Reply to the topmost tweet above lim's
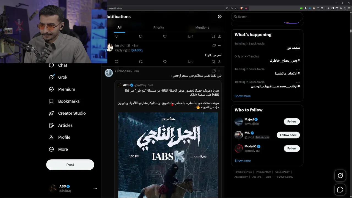 pos(116,36)
